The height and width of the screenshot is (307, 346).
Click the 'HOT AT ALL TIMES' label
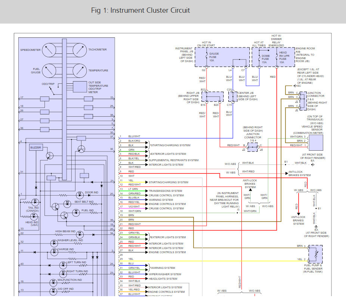259,44
